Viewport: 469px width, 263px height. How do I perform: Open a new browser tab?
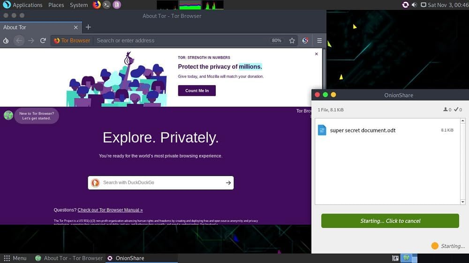coord(88,27)
